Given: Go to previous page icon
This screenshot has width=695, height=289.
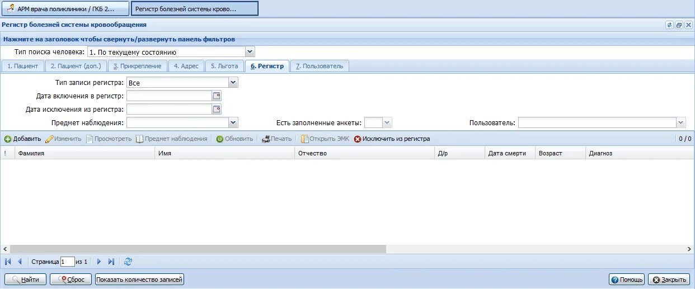Looking at the screenshot, I should coord(20,261).
